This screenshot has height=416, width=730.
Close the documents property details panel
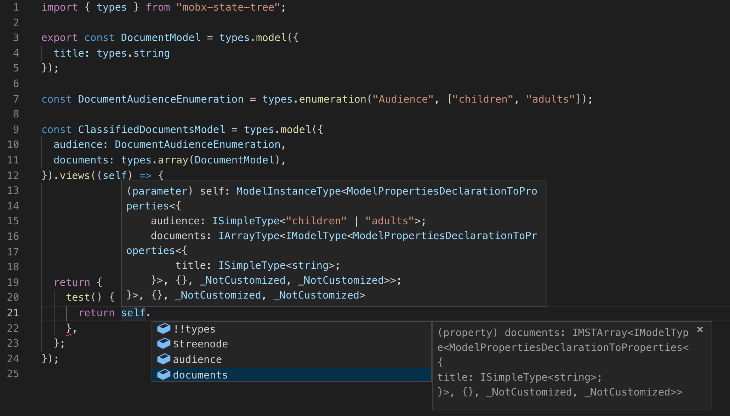tap(700, 329)
